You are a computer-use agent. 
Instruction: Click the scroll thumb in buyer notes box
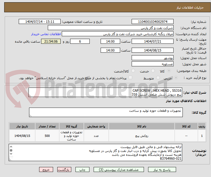pyautogui.click(x=11, y=150)
